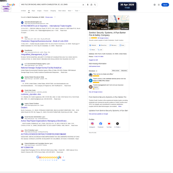Select the All results tab

pos(29,11)
